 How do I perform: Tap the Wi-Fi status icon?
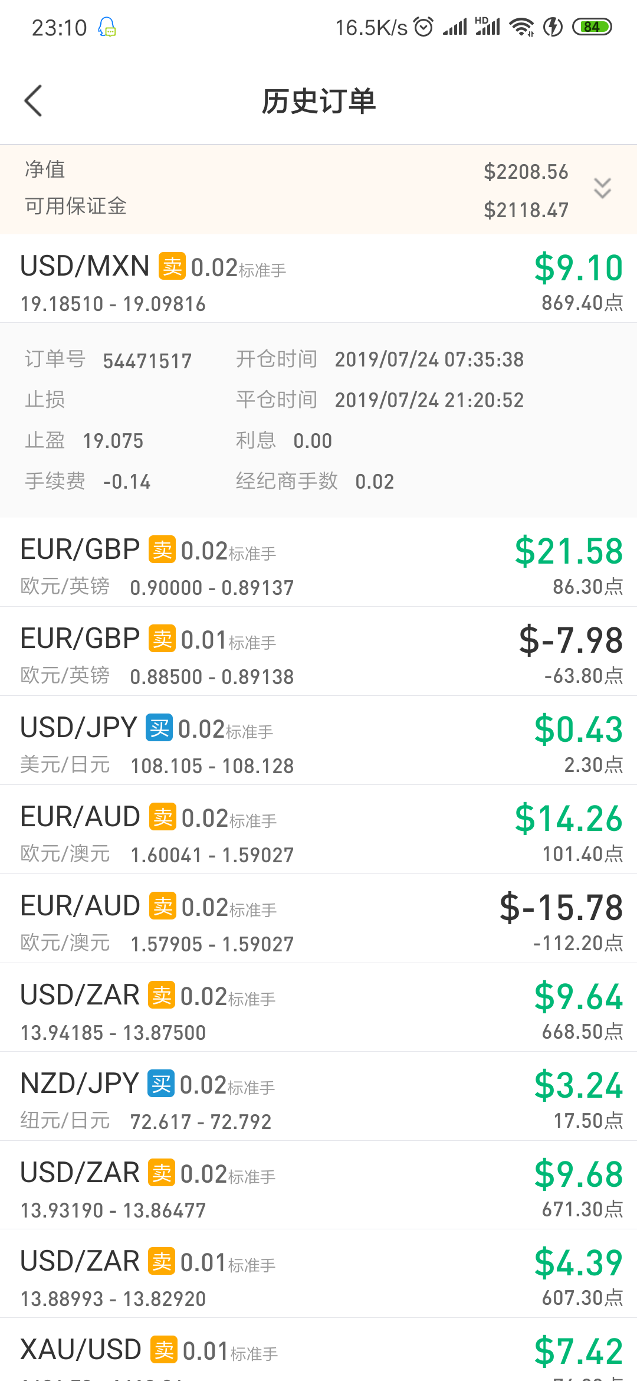click(x=522, y=27)
